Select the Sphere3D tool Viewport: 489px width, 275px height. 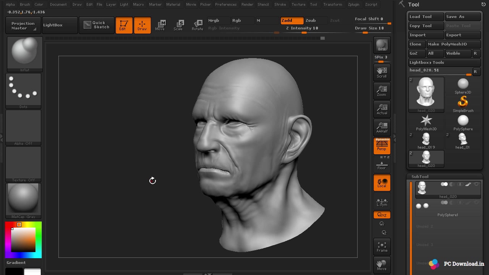point(463,86)
